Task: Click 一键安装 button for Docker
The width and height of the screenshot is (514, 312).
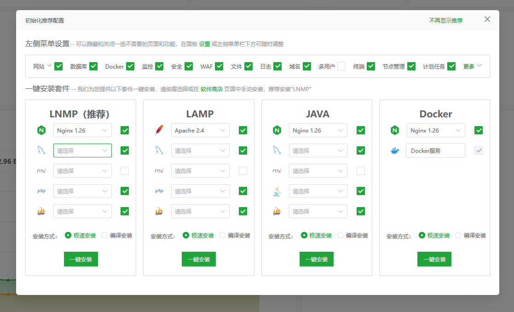Action: coord(434,259)
